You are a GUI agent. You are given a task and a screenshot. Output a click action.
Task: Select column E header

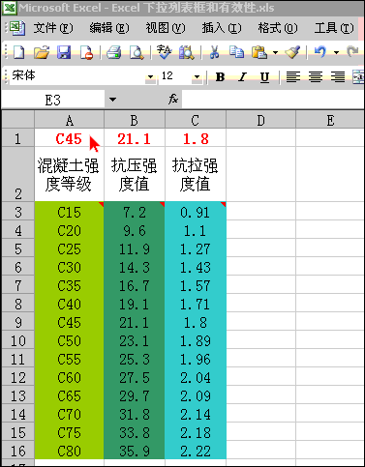click(x=330, y=120)
